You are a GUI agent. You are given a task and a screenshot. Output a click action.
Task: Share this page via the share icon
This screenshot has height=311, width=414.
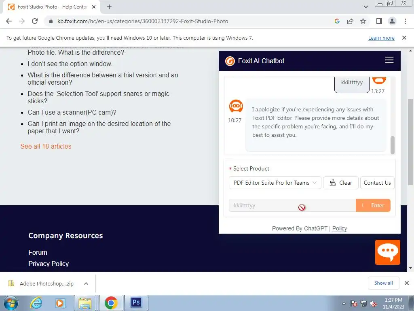(350, 21)
